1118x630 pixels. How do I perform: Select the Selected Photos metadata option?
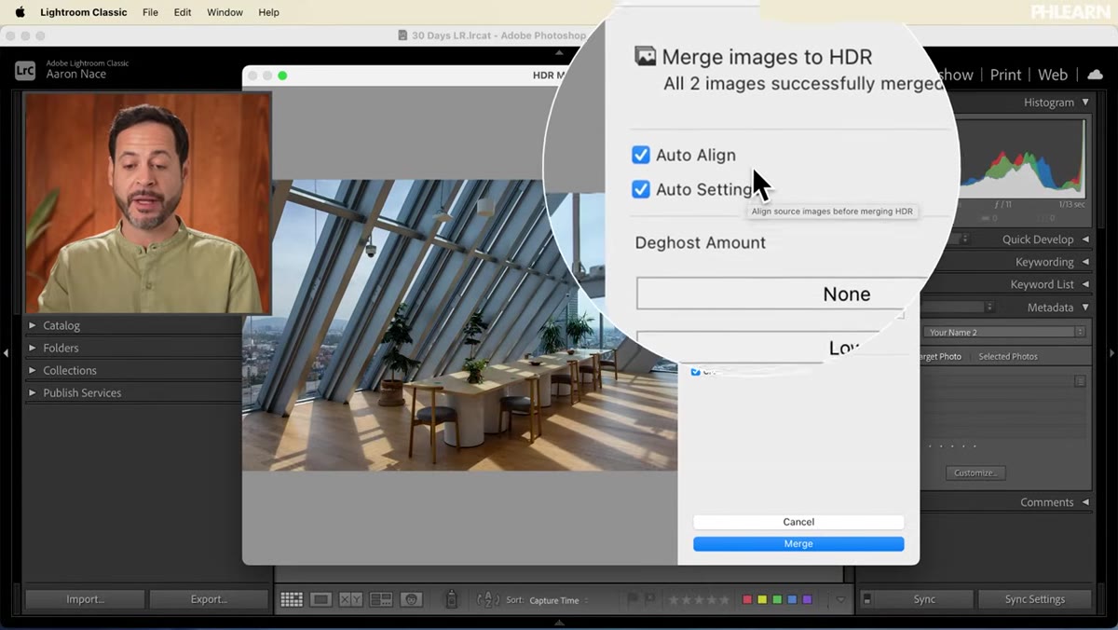1008,356
